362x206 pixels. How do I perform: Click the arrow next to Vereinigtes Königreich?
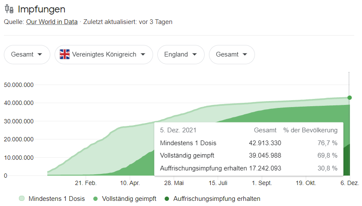tap(143, 54)
